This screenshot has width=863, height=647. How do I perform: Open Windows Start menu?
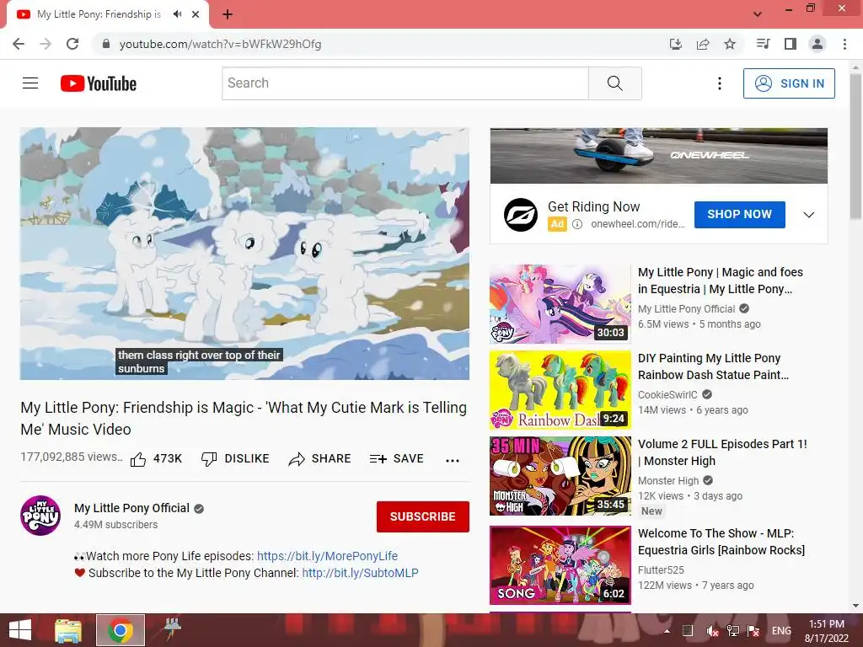click(x=20, y=630)
